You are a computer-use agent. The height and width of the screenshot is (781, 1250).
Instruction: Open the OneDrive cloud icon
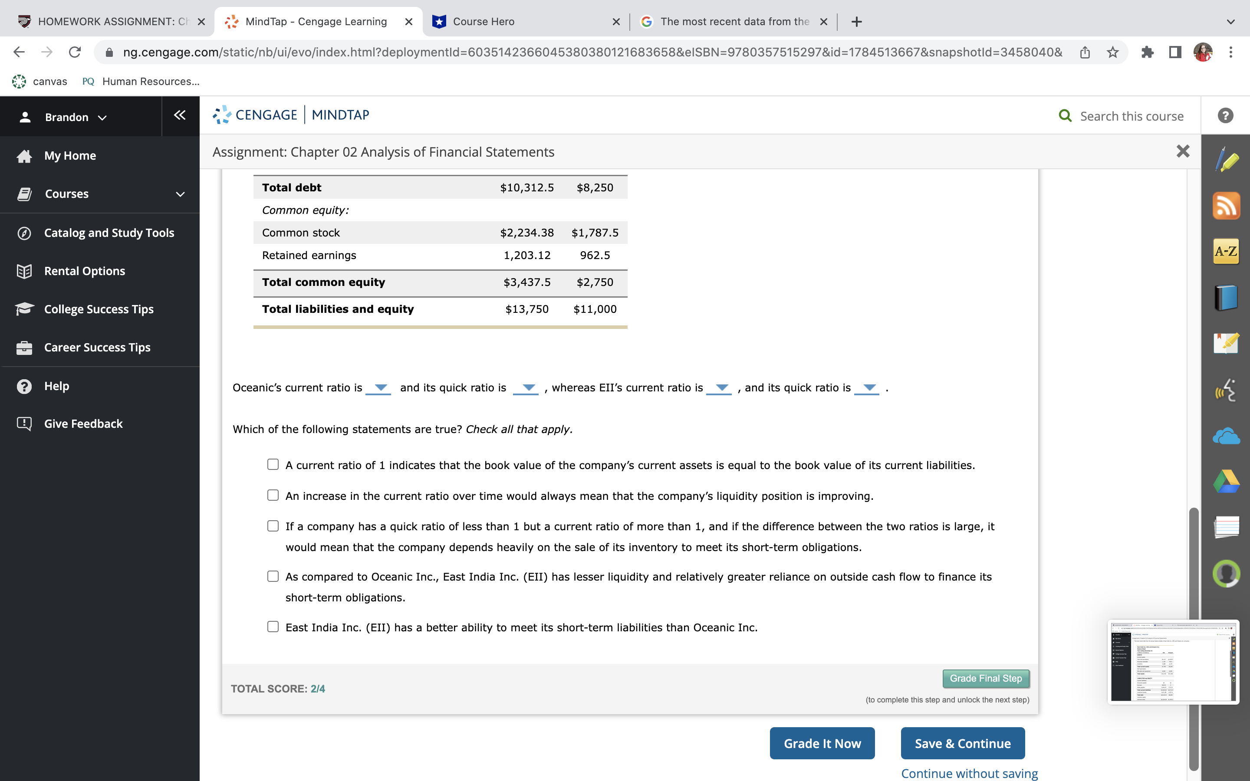(1226, 436)
